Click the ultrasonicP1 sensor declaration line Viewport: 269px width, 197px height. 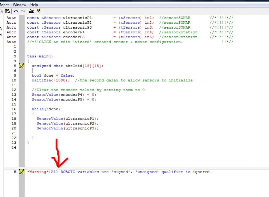click(130, 18)
